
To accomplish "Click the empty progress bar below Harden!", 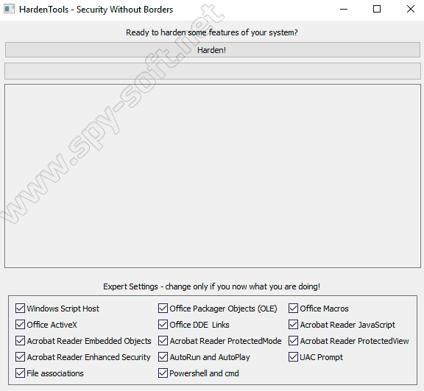I will click(x=213, y=71).
